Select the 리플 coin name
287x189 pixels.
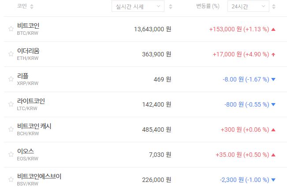click(x=22, y=76)
